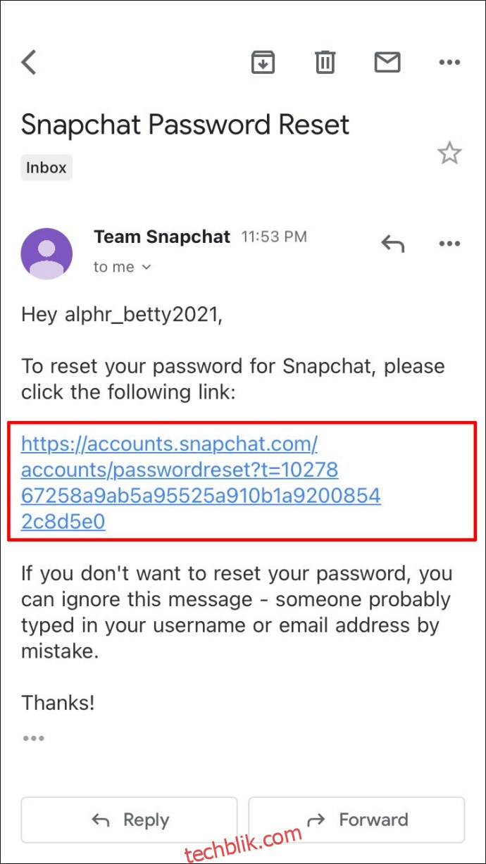Screen dimensions: 486x864
Task: Click the Snapchat Password Reset subject title
Action: tap(185, 125)
